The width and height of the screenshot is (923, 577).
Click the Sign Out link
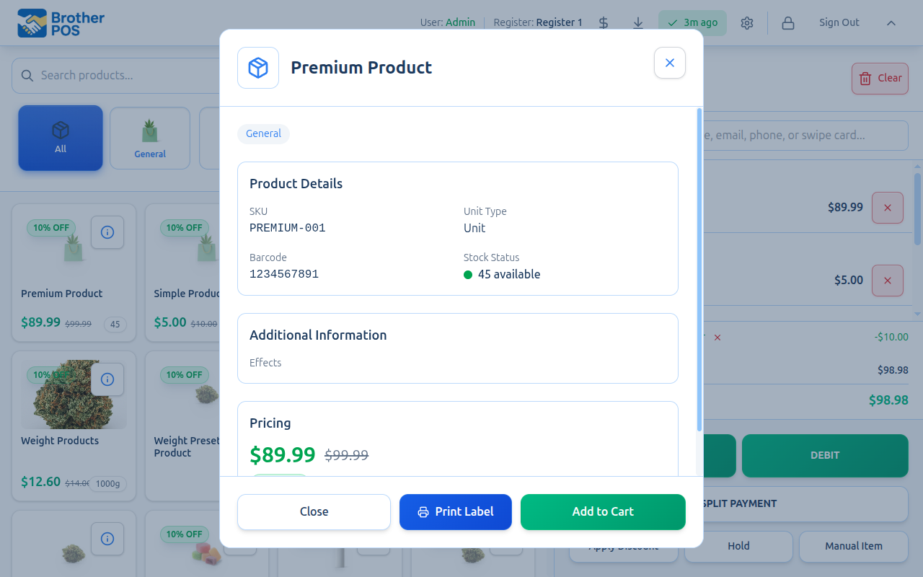(839, 23)
